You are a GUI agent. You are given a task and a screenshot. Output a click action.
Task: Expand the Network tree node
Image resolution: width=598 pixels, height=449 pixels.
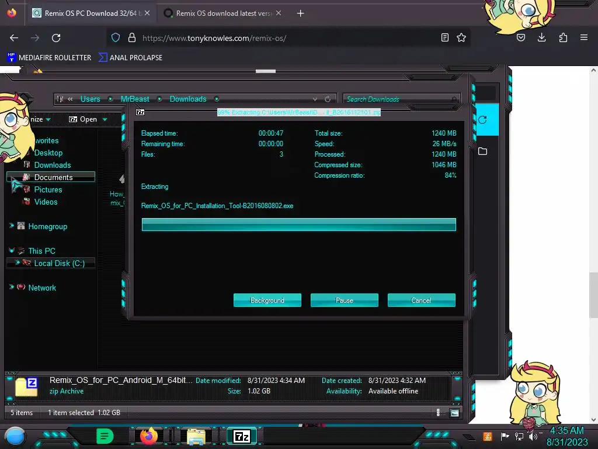[x=12, y=287]
